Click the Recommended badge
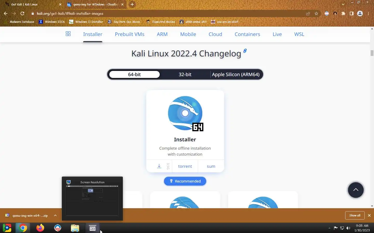 [x=185, y=181]
